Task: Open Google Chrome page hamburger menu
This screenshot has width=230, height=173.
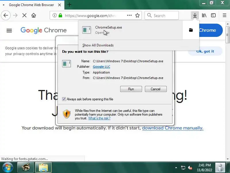Action: 9,31
